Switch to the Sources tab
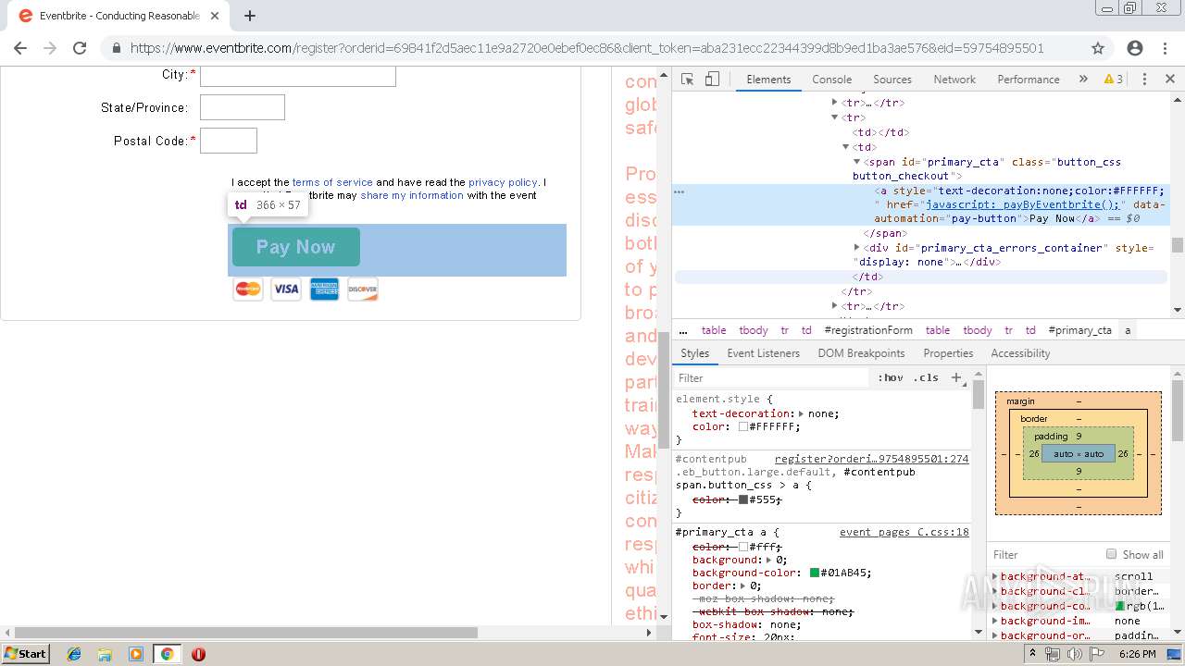The image size is (1185, 666). (892, 80)
